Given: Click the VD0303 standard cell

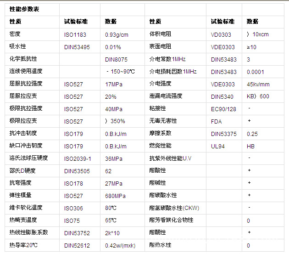Looking at the screenshot, I should point(221,34).
